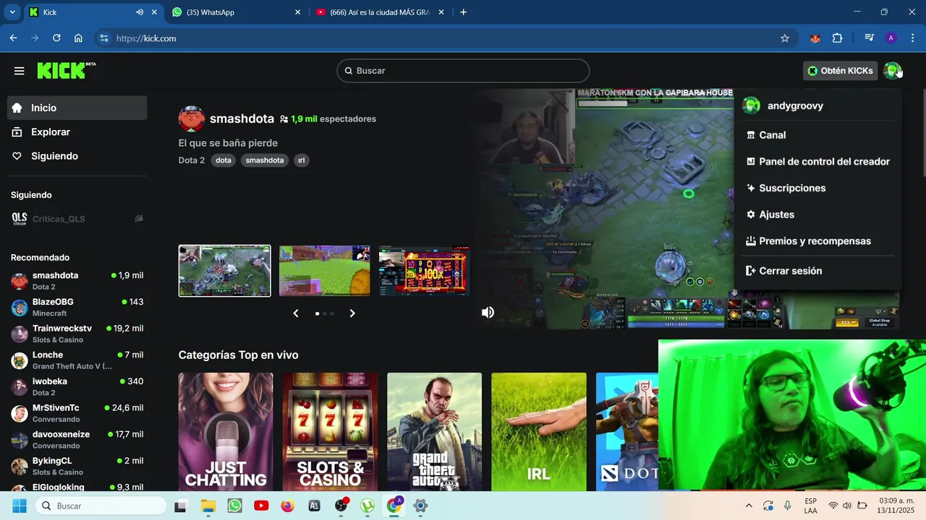The height and width of the screenshot is (520, 926).
Task: Switch to YouTube browser tab
Action: click(381, 12)
